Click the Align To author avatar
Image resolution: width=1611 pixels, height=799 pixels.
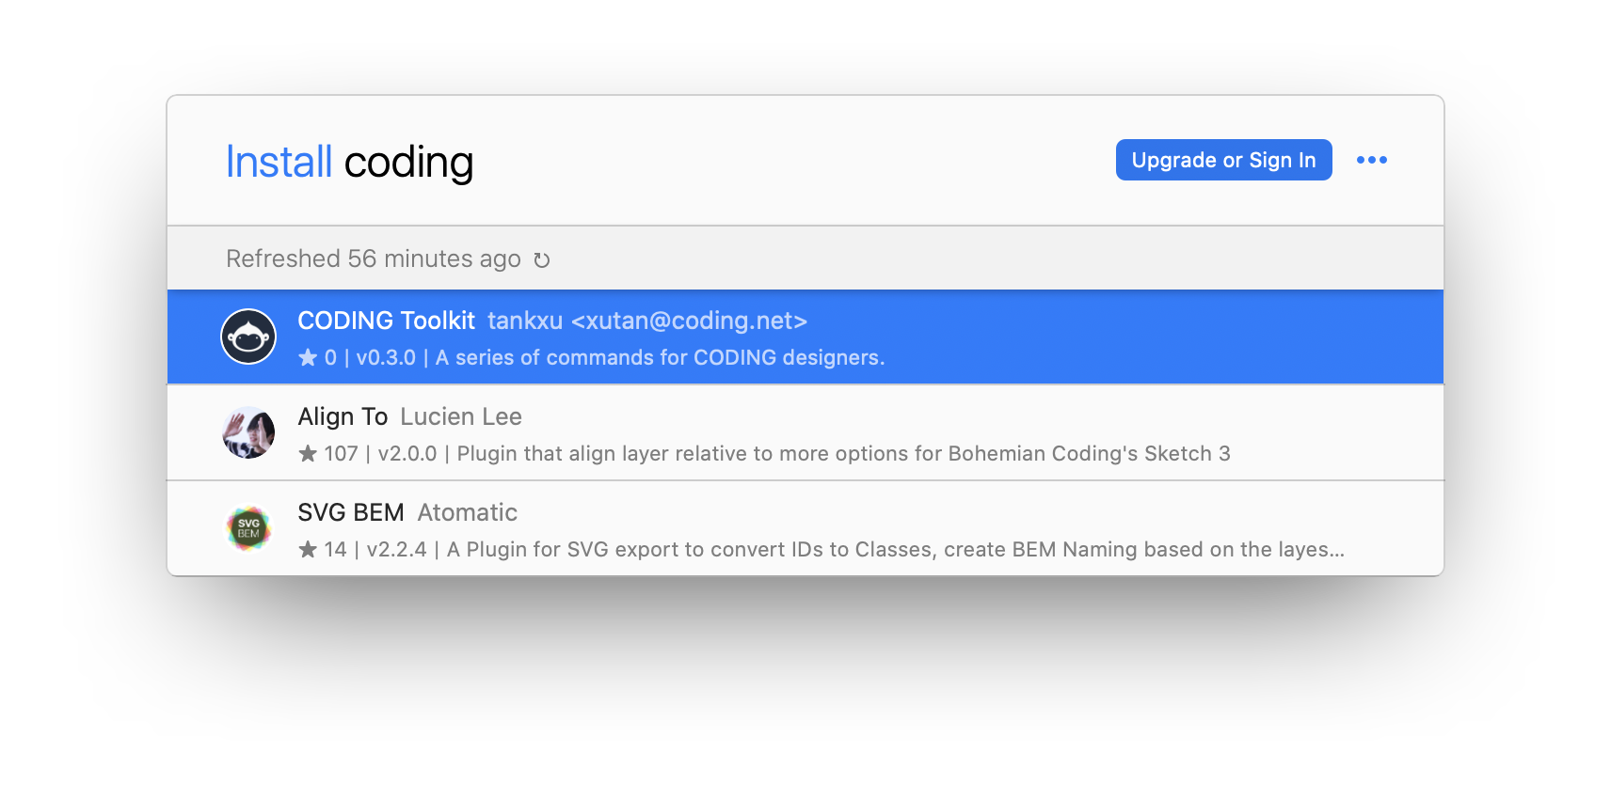[248, 432]
